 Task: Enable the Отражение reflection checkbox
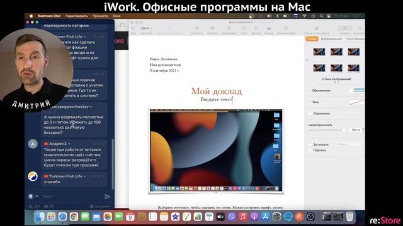(x=310, y=114)
